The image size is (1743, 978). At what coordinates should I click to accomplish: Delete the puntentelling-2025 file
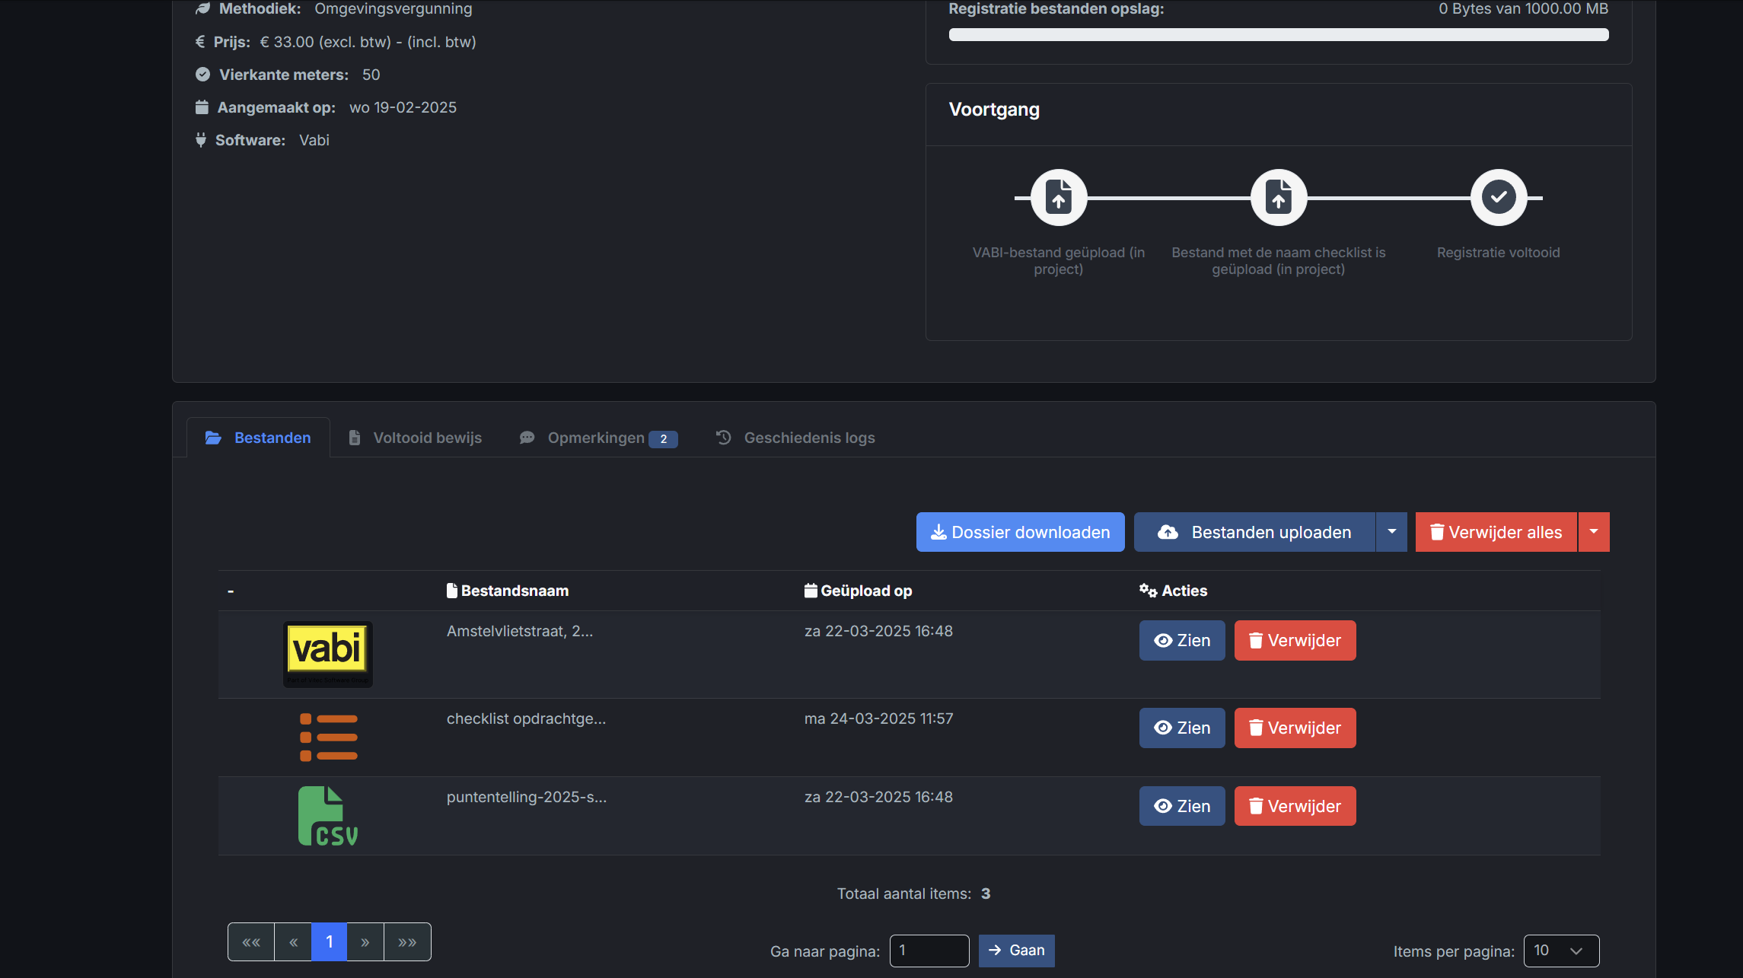pos(1295,806)
